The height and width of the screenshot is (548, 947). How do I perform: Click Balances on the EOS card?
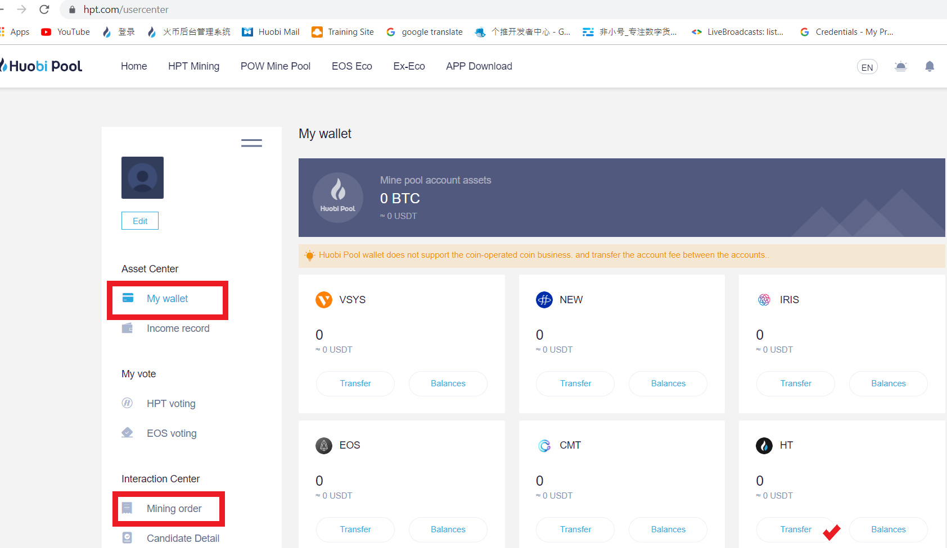pos(448,529)
